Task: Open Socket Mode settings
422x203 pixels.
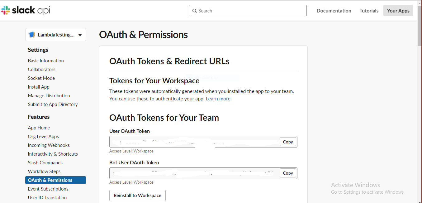Action: pos(41,78)
